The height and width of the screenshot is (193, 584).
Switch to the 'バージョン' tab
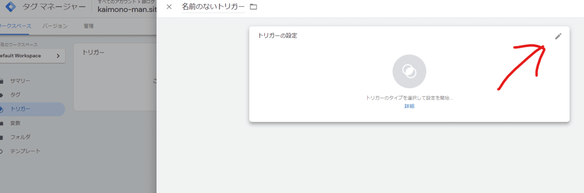55,26
